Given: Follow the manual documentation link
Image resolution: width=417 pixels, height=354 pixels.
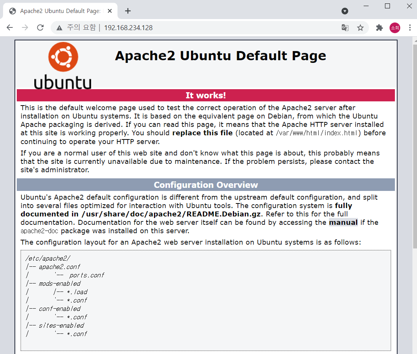Looking at the screenshot, I should point(343,223).
